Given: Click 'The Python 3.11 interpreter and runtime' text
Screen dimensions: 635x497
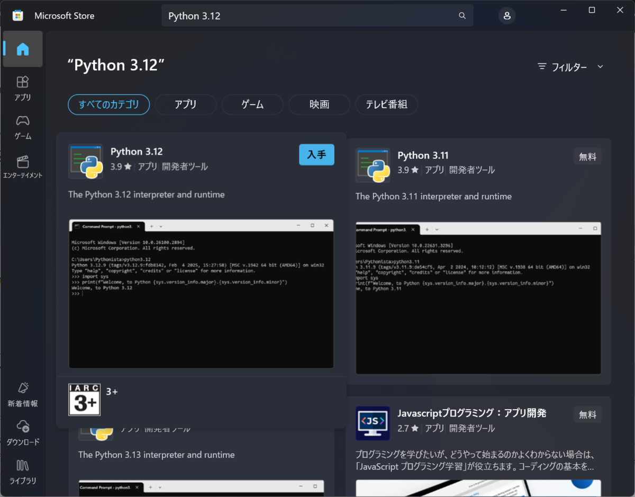Looking at the screenshot, I should pos(433,196).
